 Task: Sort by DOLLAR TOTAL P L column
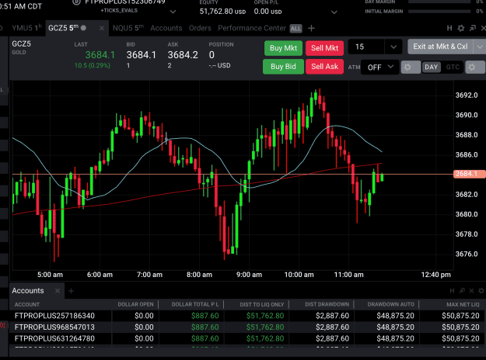tap(195, 304)
